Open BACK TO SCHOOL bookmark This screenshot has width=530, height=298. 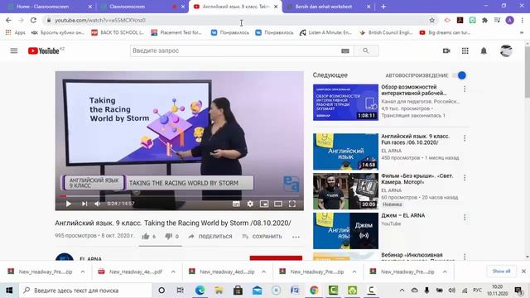[118, 33]
